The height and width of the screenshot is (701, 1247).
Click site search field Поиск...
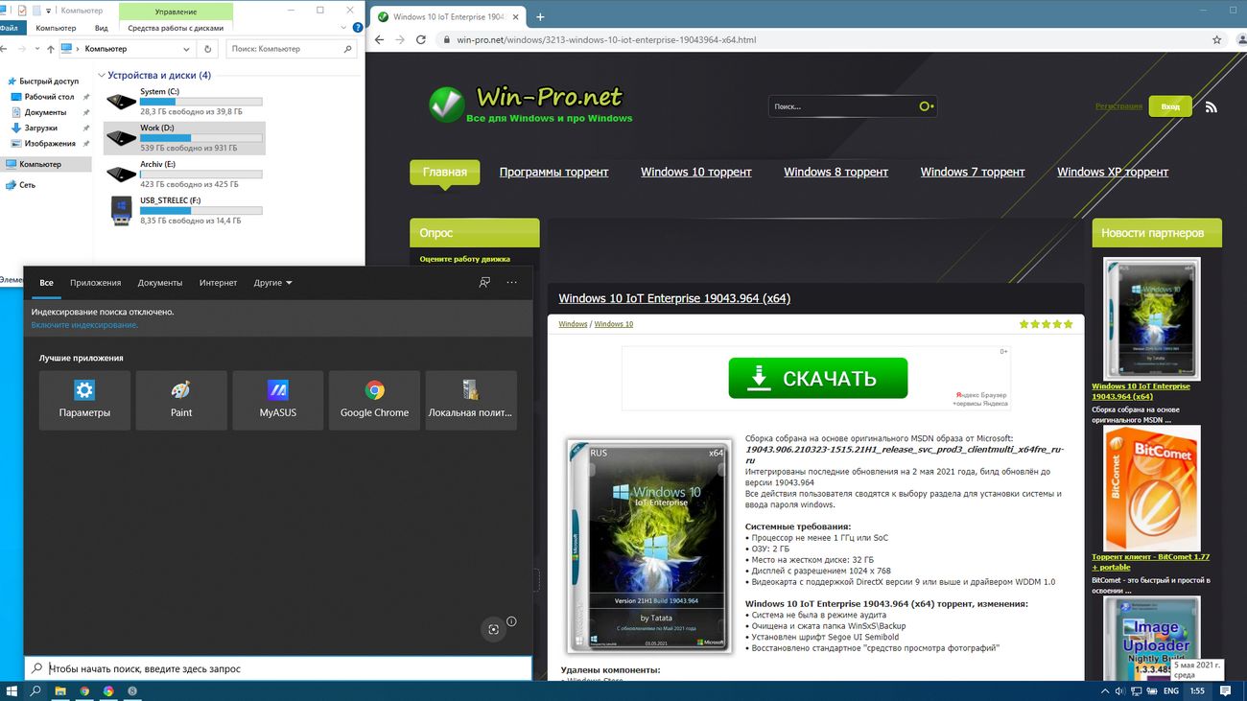pos(844,106)
